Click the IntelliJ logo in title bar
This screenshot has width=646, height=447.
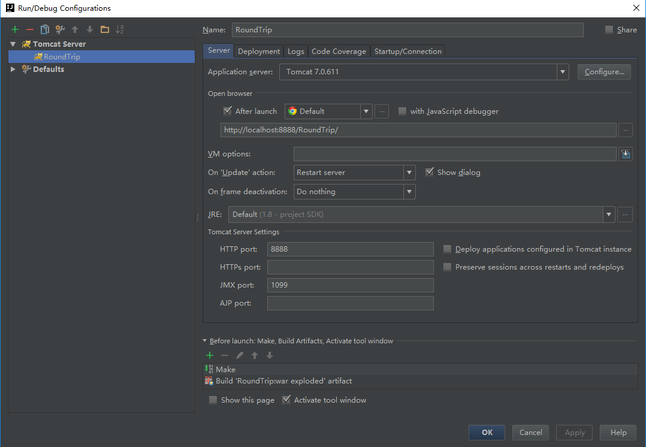click(x=10, y=8)
